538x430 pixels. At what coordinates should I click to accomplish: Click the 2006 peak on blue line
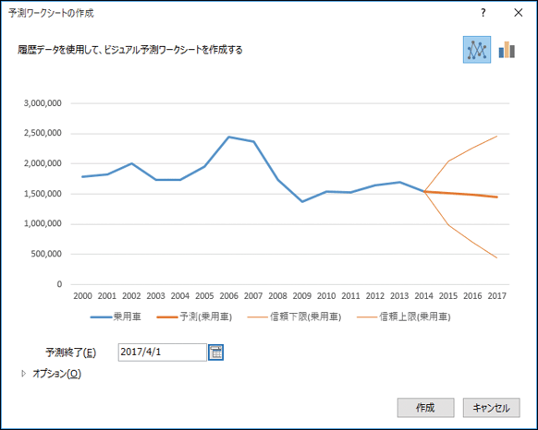point(229,137)
